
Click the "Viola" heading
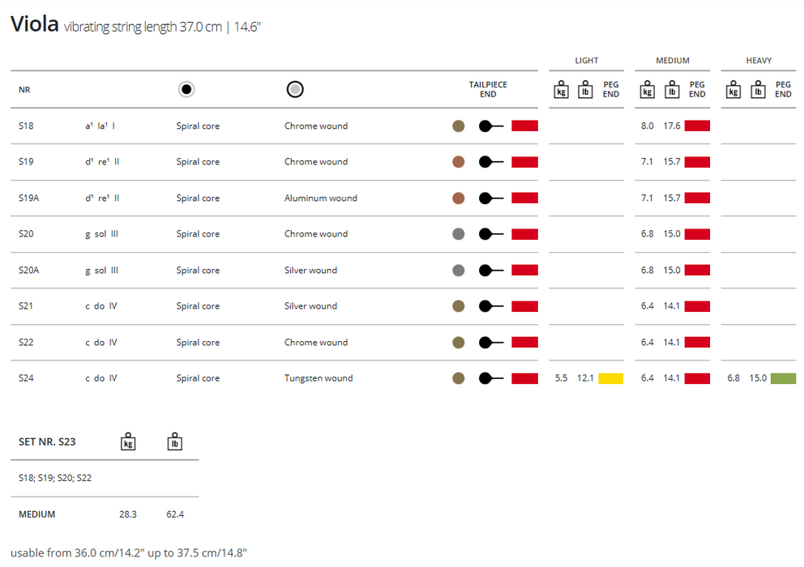[34, 24]
